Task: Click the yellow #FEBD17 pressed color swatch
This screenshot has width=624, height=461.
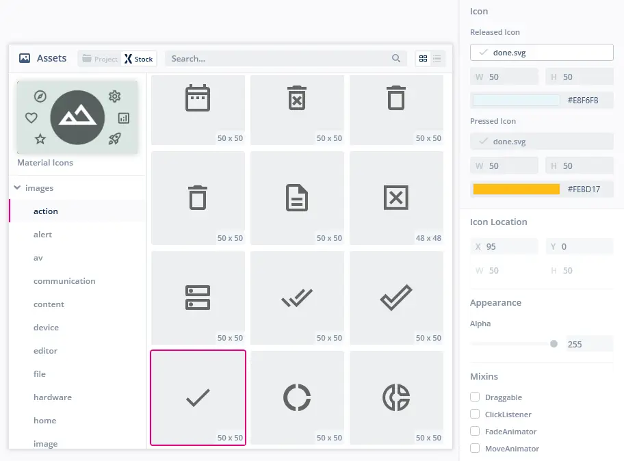Action: [x=517, y=189]
